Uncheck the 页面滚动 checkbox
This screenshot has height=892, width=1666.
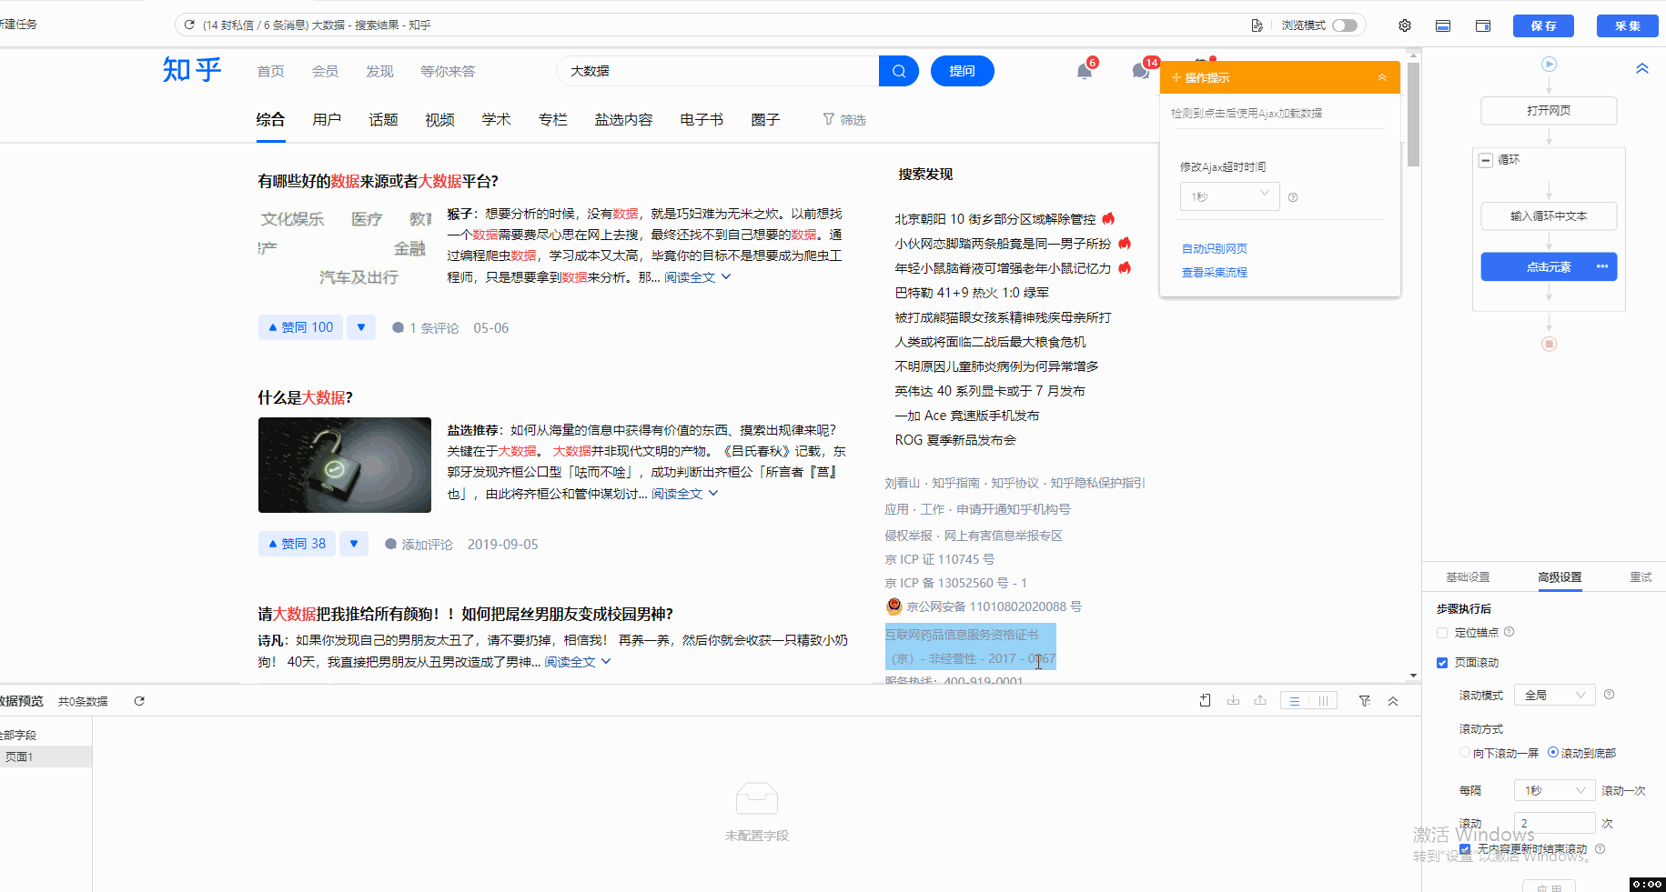point(1442,663)
